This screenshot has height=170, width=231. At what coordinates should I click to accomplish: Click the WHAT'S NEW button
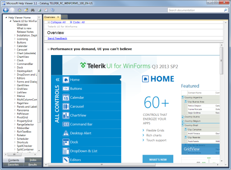tap(158, 159)
